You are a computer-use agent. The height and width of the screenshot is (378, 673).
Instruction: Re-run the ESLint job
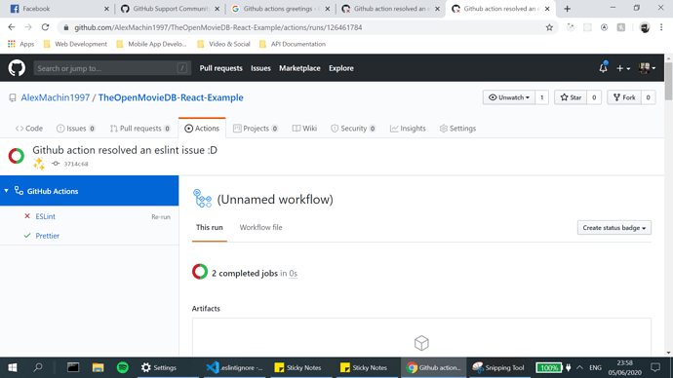161,217
